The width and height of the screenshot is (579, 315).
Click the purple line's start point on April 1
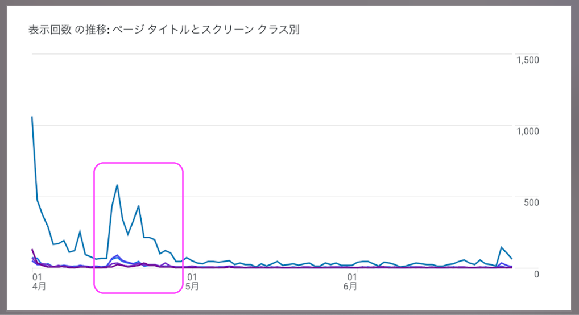click(x=32, y=250)
